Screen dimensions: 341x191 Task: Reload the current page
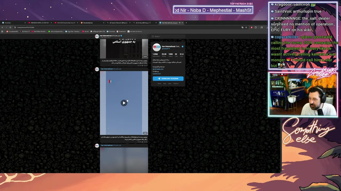10,27
